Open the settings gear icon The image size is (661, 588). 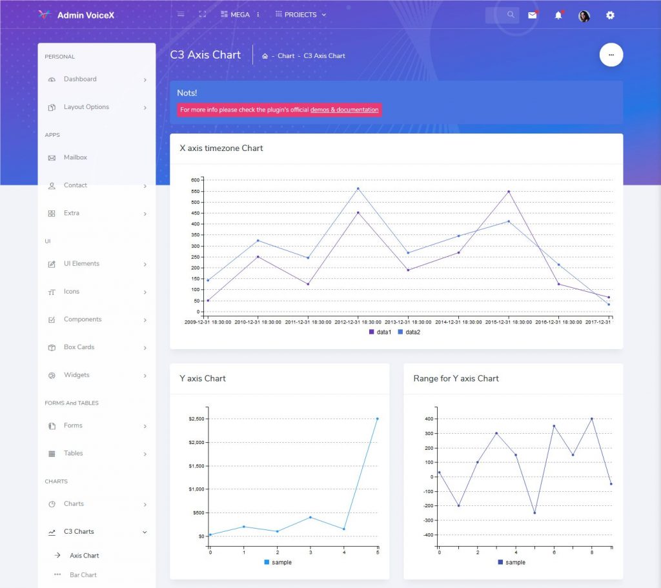coord(610,14)
